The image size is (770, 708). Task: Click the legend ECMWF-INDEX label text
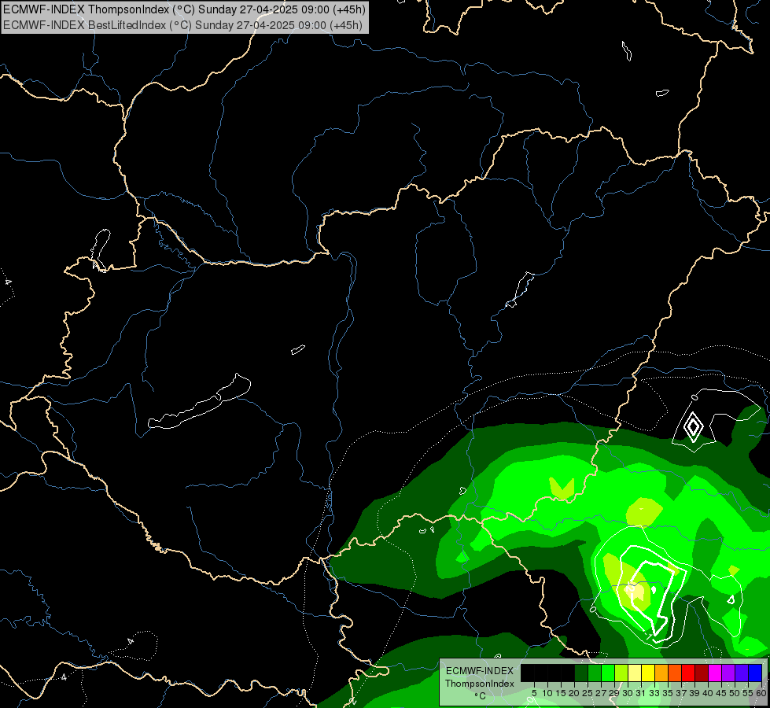click(x=480, y=671)
